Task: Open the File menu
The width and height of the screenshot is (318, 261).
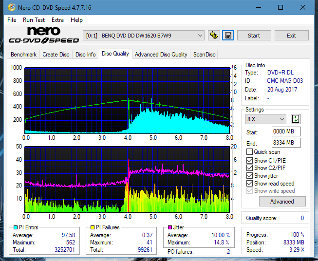Action: (x=12, y=20)
